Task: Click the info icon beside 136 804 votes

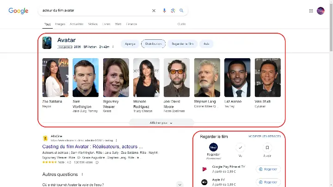Action: point(97,163)
